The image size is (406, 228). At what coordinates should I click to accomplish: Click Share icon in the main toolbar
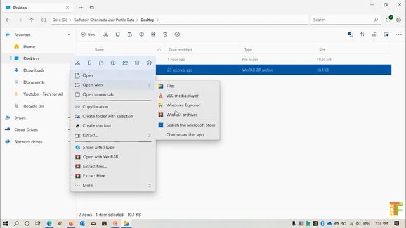pyautogui.click(x=154, y=34)
